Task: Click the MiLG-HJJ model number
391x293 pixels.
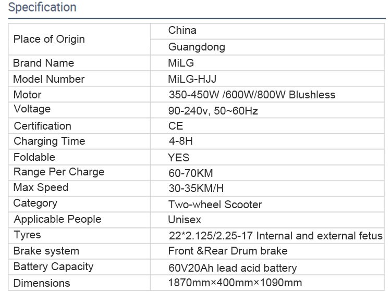Action: point(192,79)
